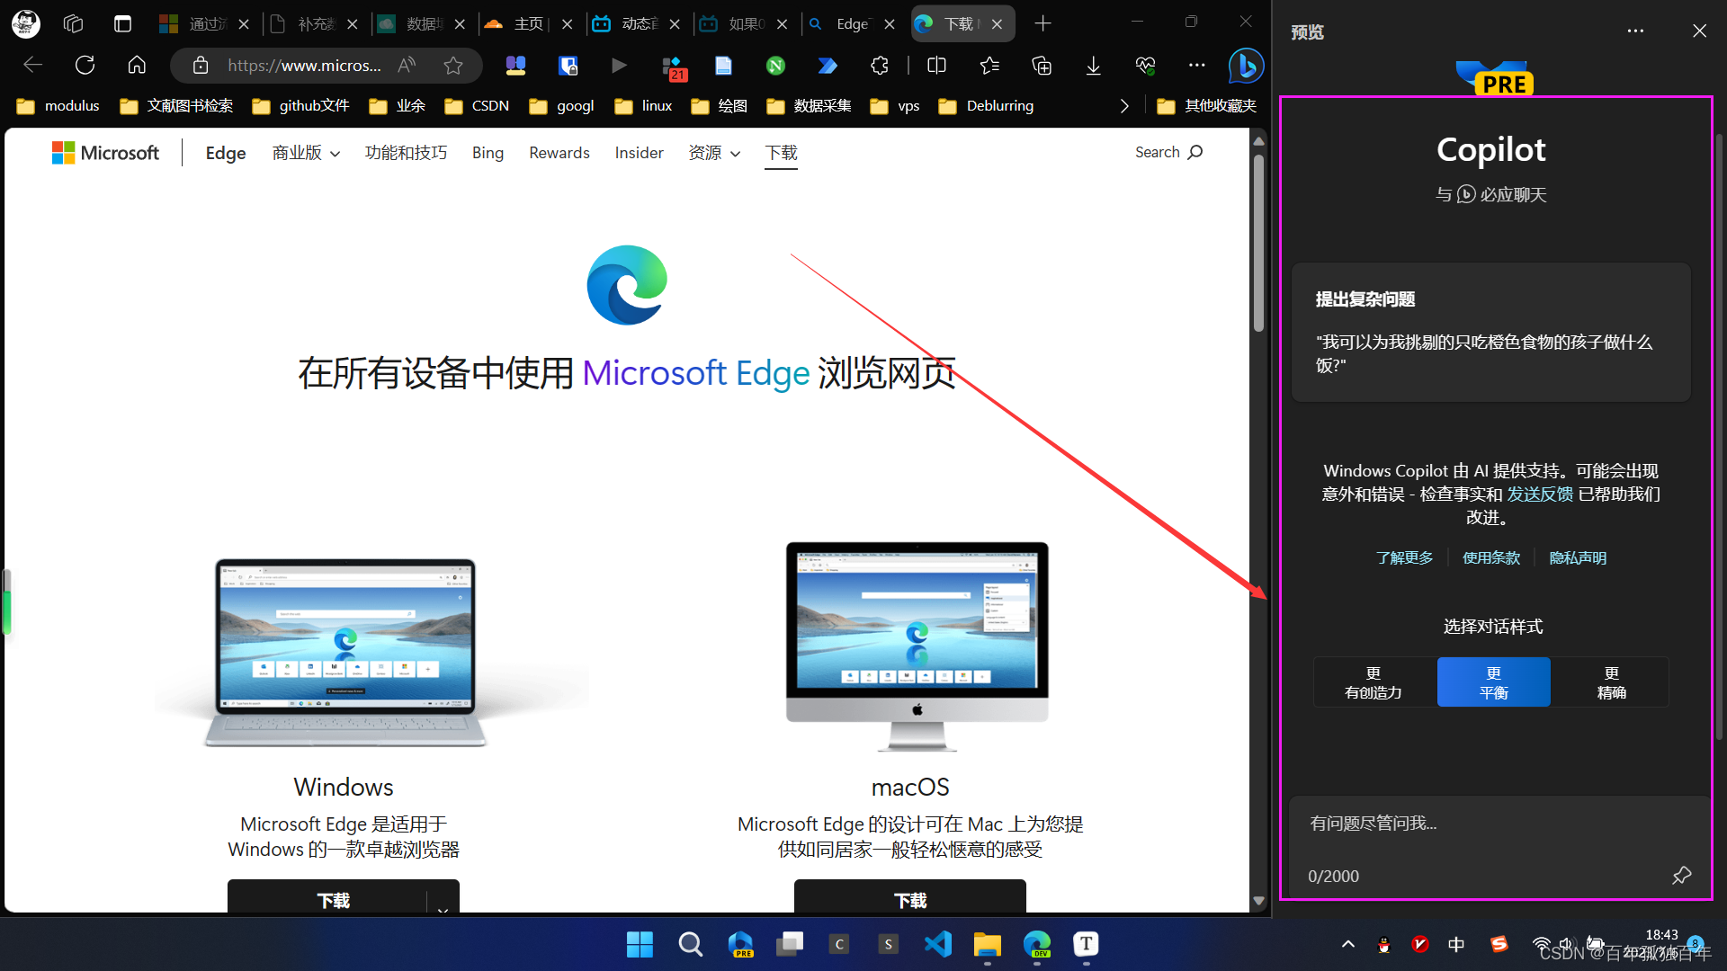1727x971 pixels.
Task: Open Extensions puzzle icon
Action: point(880,65)
